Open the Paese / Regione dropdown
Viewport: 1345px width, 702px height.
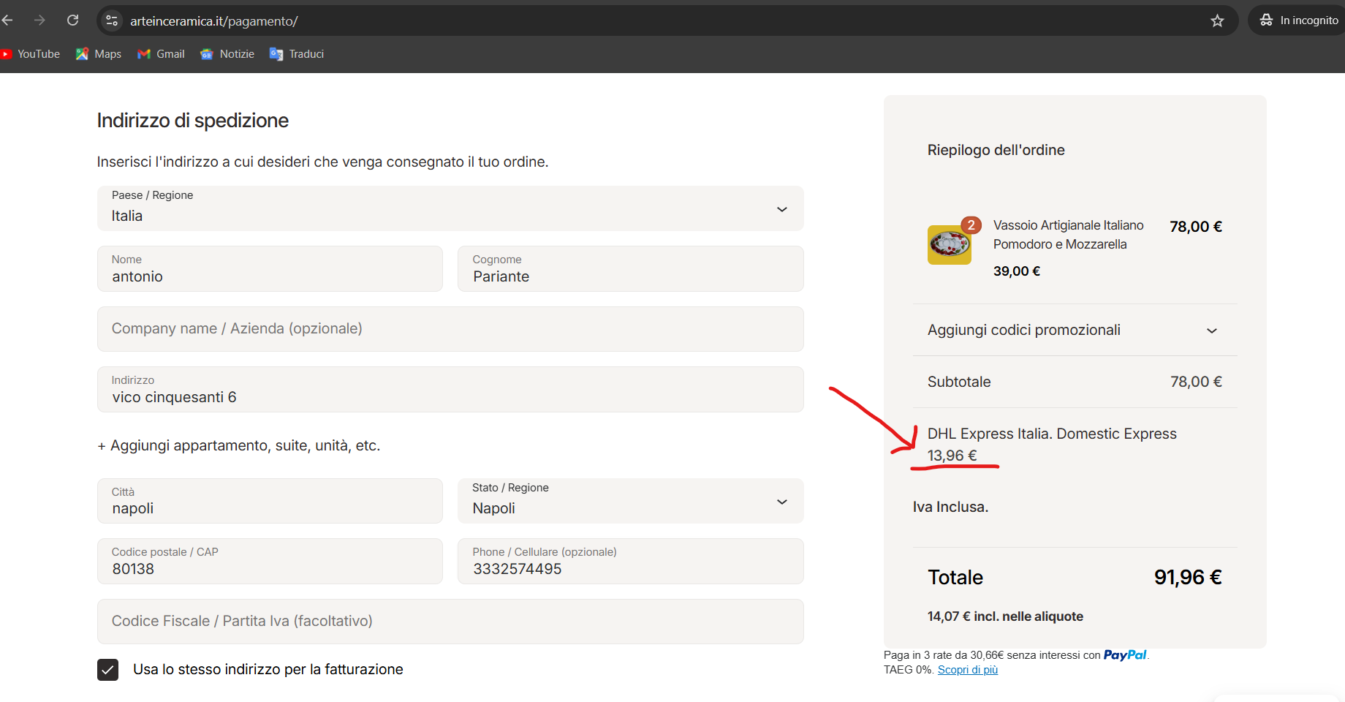pos(450,208)
